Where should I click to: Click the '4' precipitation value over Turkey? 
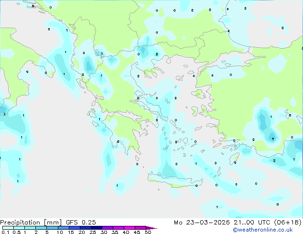273,138
